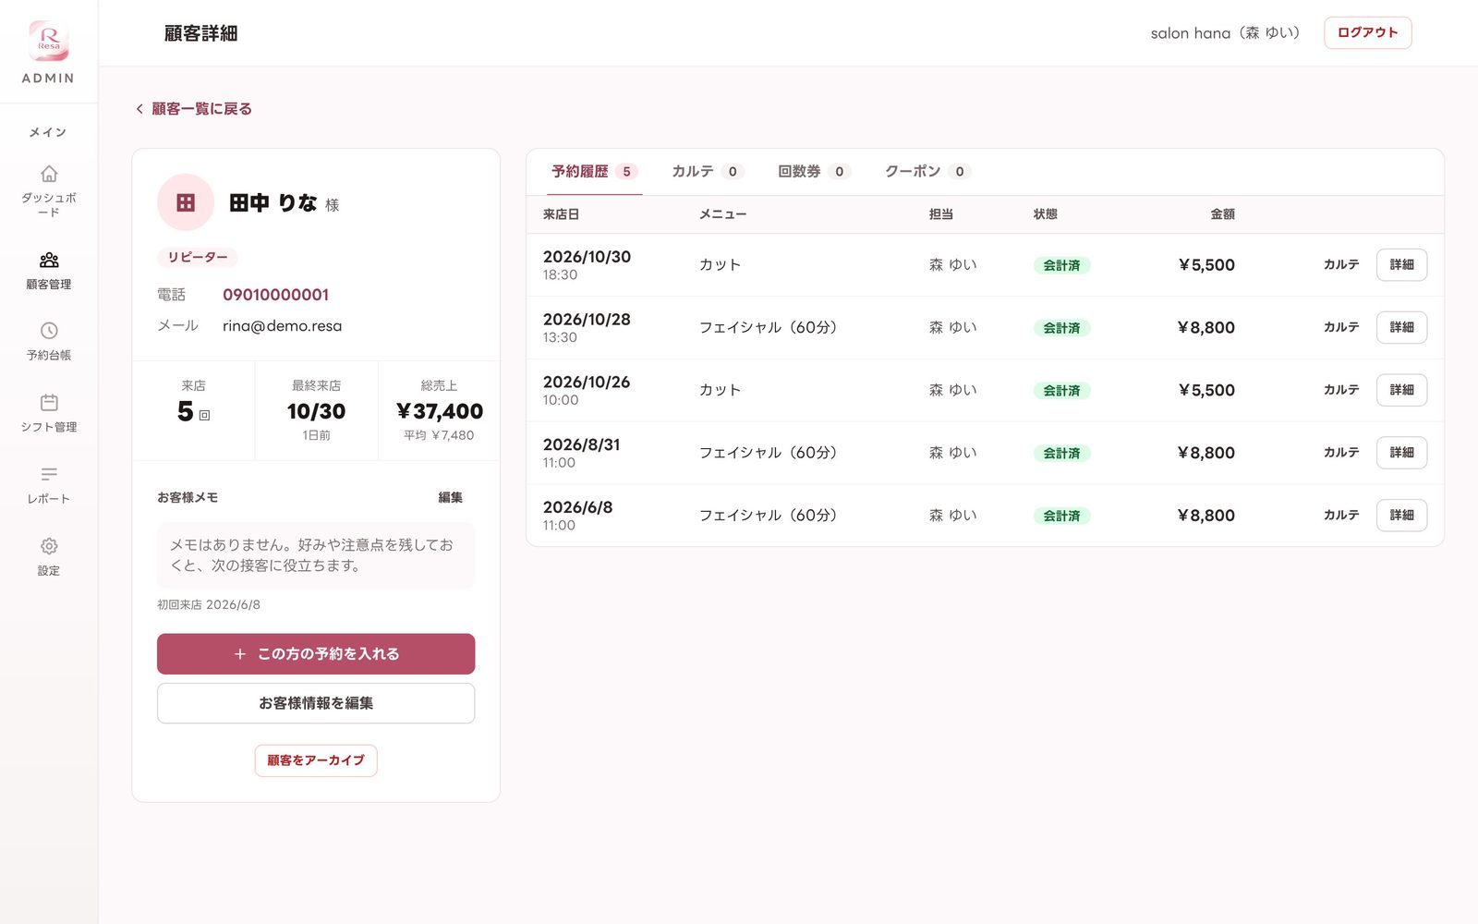Click カルテ link on the 2026/6/8 row
This screenshot has width=1478, height=924.
point(1341,516)
